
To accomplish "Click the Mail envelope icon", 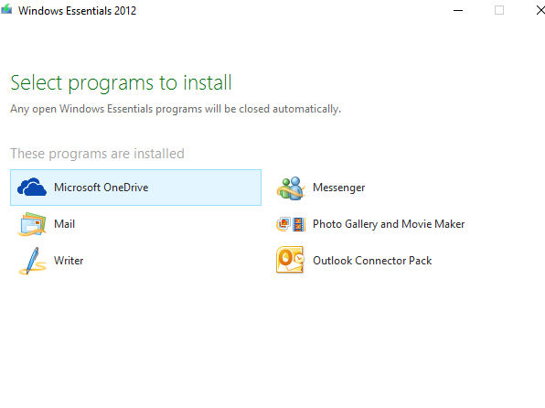I will coord(32,224).
